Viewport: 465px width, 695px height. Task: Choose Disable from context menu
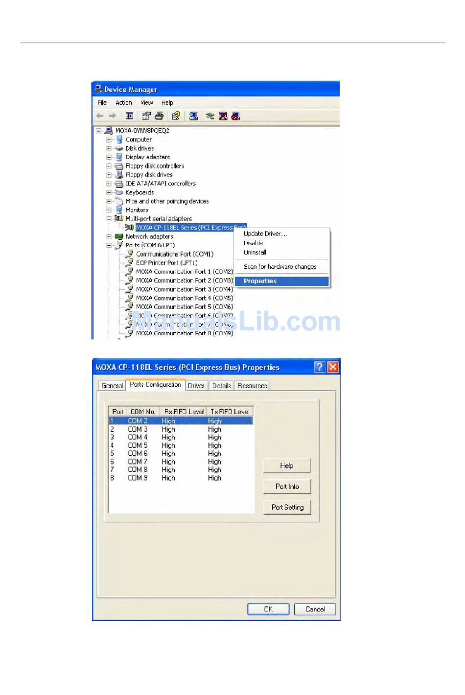282,243
